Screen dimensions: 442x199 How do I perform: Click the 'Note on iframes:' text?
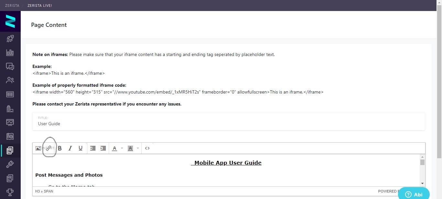50,54
